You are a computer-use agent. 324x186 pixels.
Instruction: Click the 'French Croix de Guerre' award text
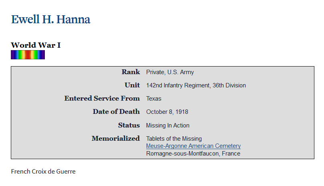(43, 172)
